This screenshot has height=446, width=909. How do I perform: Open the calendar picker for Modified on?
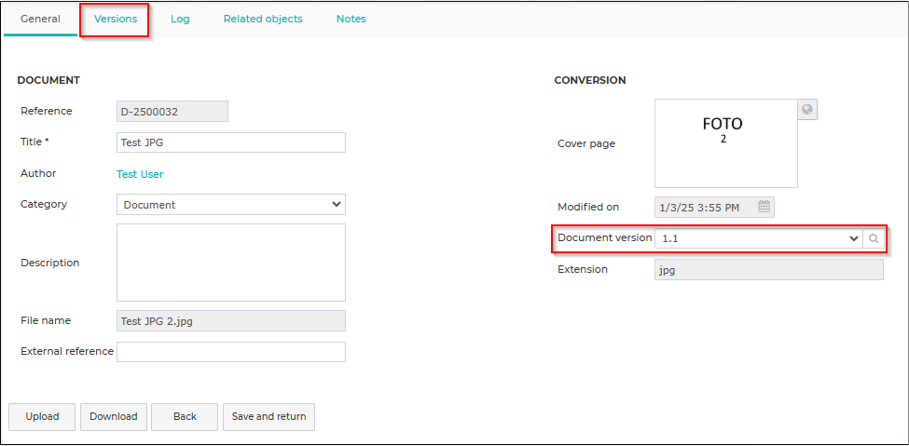764,207
